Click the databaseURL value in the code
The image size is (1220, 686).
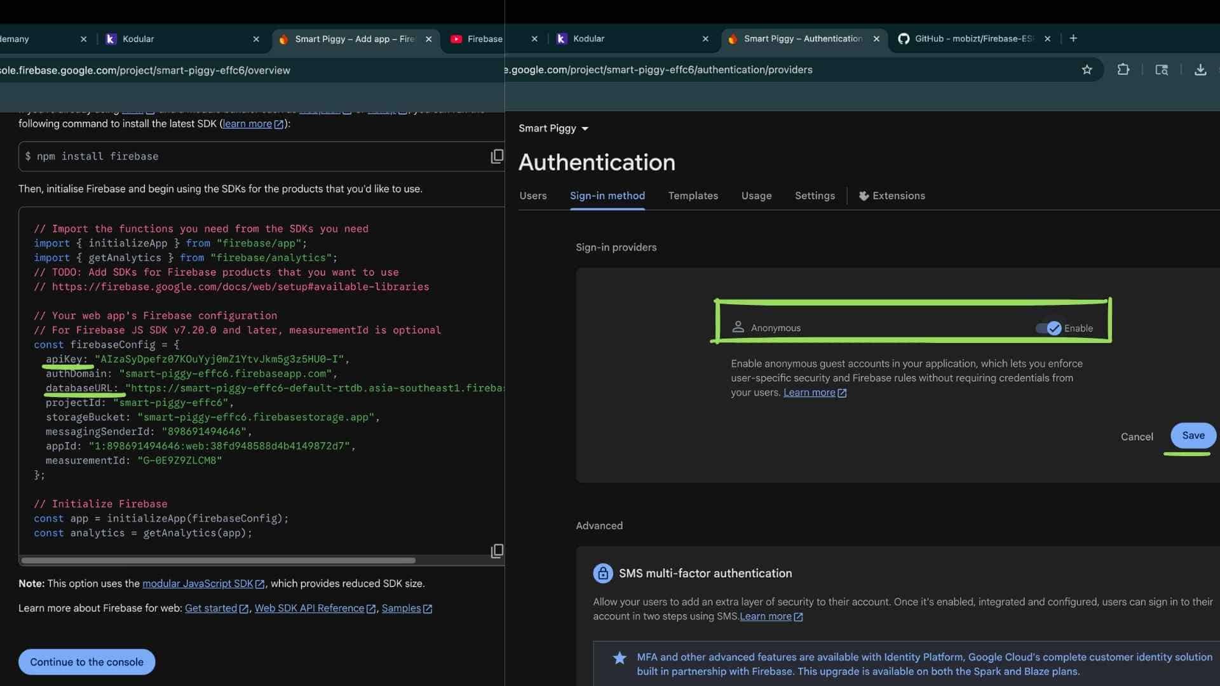pyautogui.click(x=315, y=388)
